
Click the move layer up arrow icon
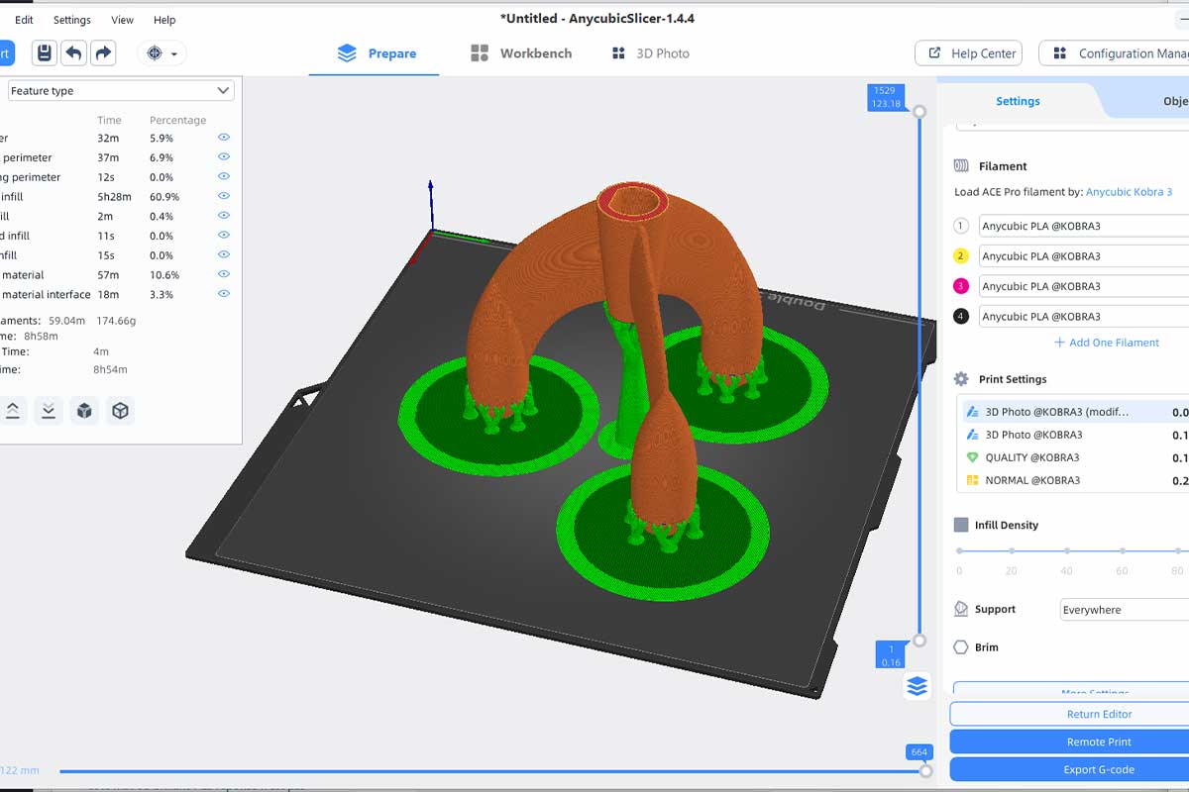[x=13, y=410]
